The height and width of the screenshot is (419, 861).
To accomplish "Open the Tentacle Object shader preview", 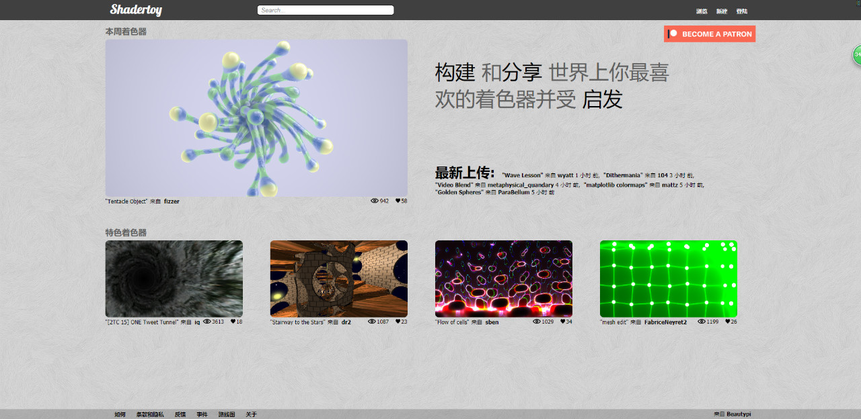I will pyautogui.click(x=256, y=118).
